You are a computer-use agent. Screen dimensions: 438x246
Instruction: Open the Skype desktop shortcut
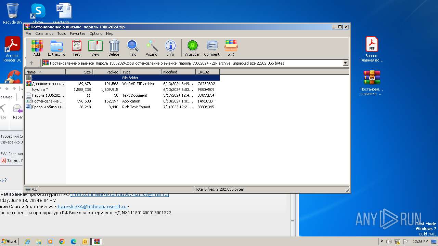[x=38, y=14]
